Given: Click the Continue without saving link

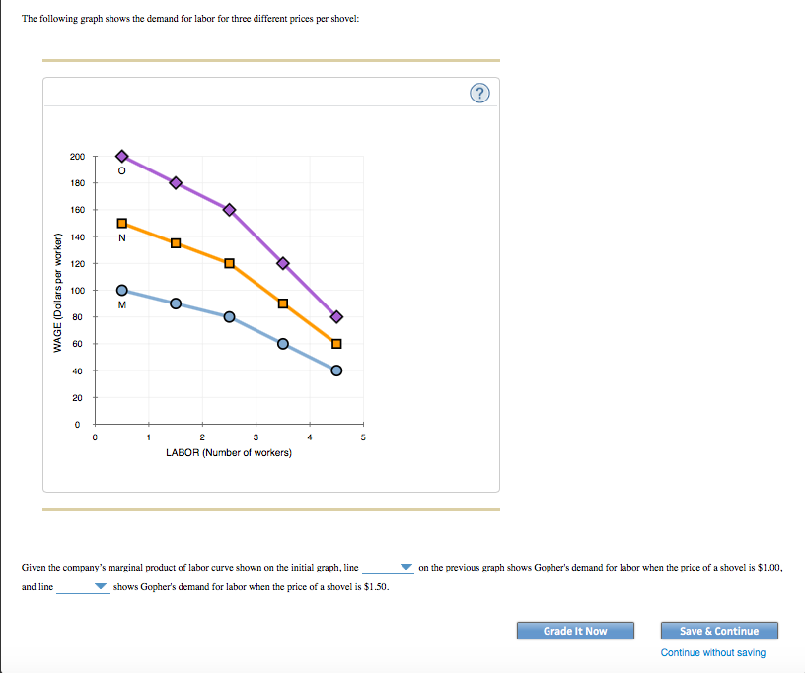Looking at the screenshot, I should 711,652.
